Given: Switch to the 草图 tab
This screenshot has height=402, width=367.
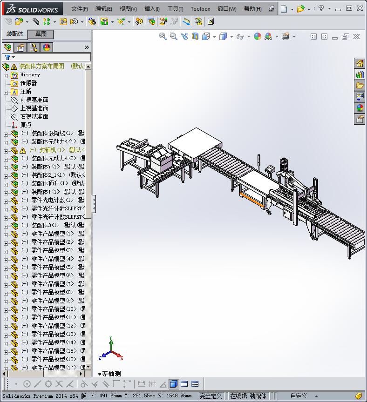Looking at the screenshot, I should 41,34.
